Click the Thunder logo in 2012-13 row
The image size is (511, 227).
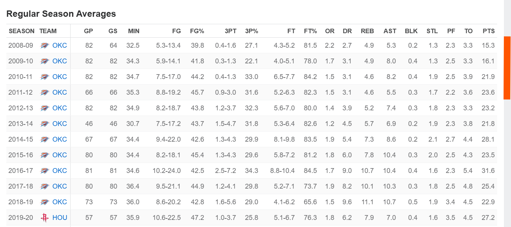tap(44, 108)
